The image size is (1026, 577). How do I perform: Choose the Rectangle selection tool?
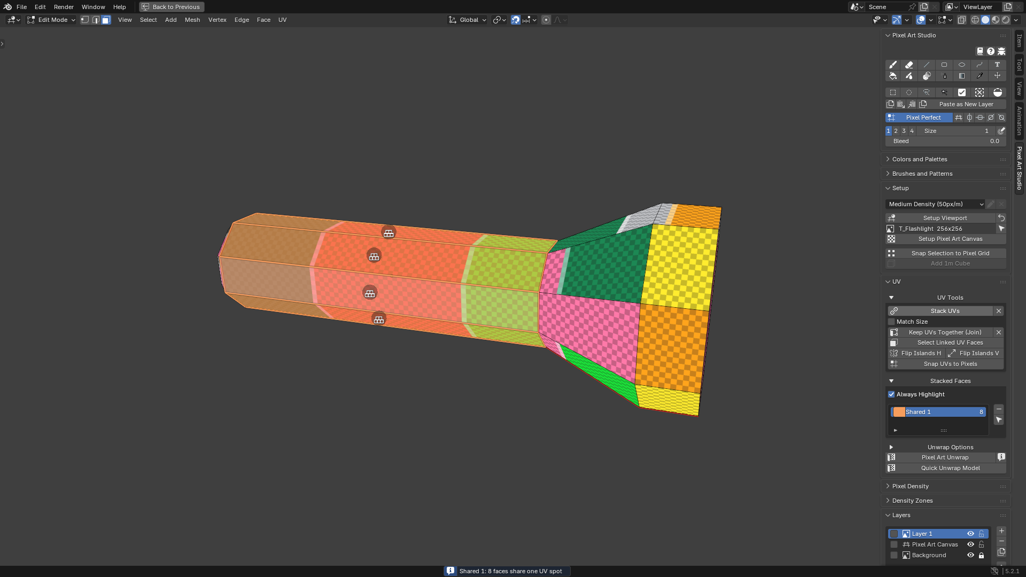(892, 92)
